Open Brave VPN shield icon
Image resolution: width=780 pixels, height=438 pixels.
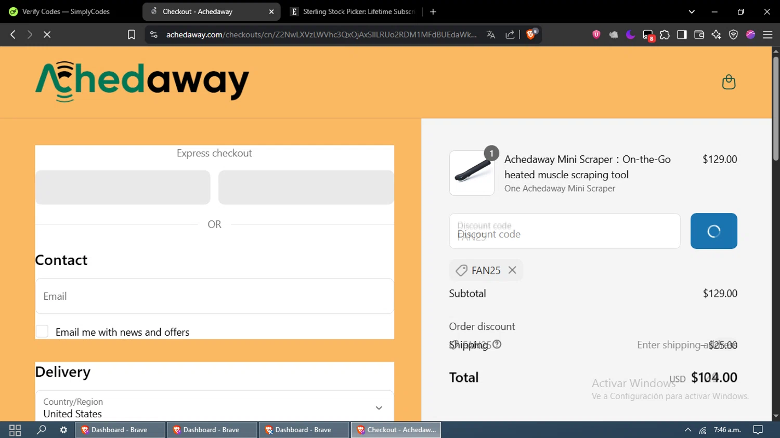[733, 34]
